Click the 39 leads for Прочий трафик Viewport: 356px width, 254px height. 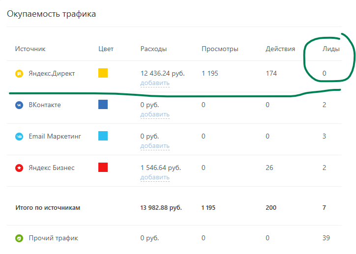(326, 238)
